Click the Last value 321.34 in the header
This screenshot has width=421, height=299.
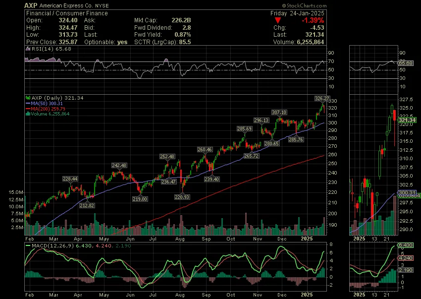click(315, 35)
